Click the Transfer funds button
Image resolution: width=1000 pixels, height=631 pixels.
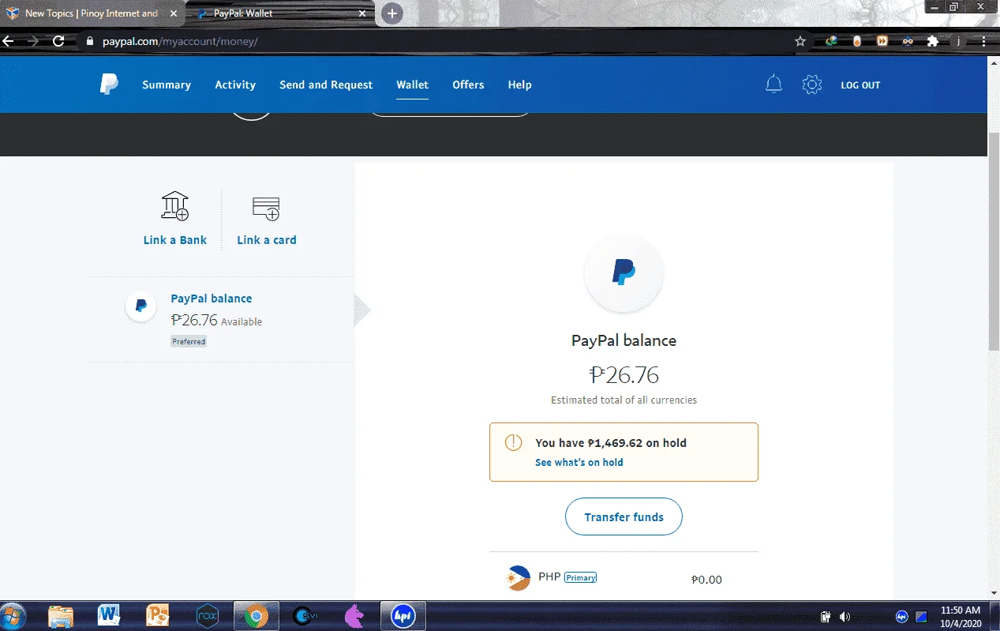click(x=624, y=517)
